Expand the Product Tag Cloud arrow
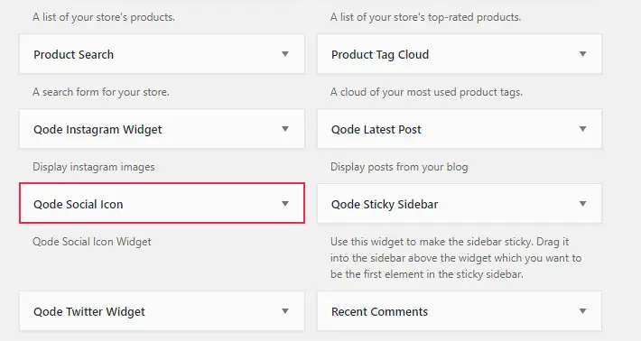Viewport: 641px width, 341px height. (583, 54)
